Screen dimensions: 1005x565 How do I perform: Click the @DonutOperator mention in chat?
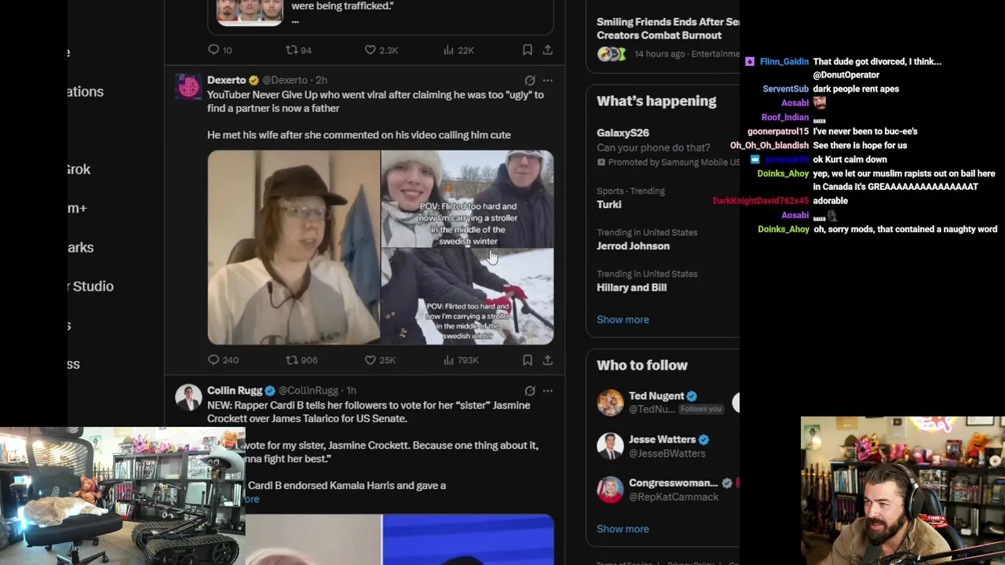click(x=846, y=75)
